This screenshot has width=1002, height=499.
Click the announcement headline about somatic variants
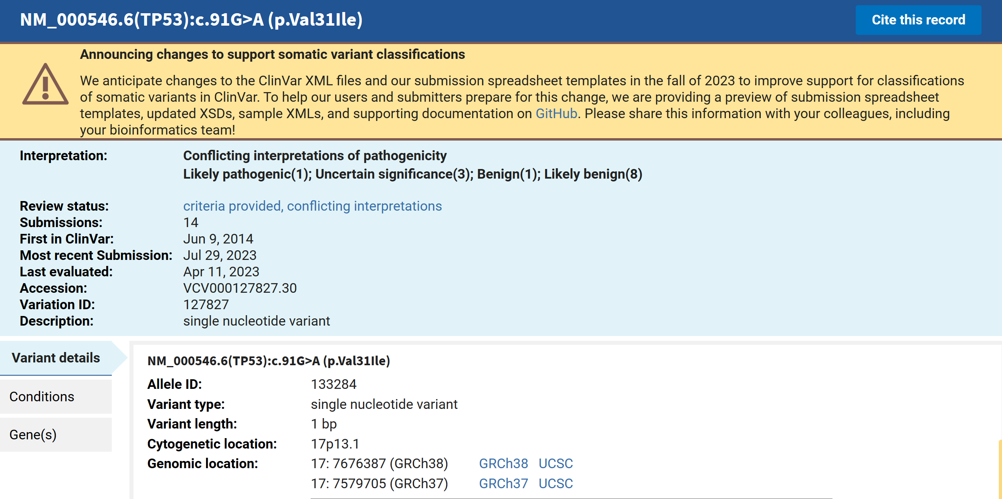pyautogui.click(x=272, y=54)
